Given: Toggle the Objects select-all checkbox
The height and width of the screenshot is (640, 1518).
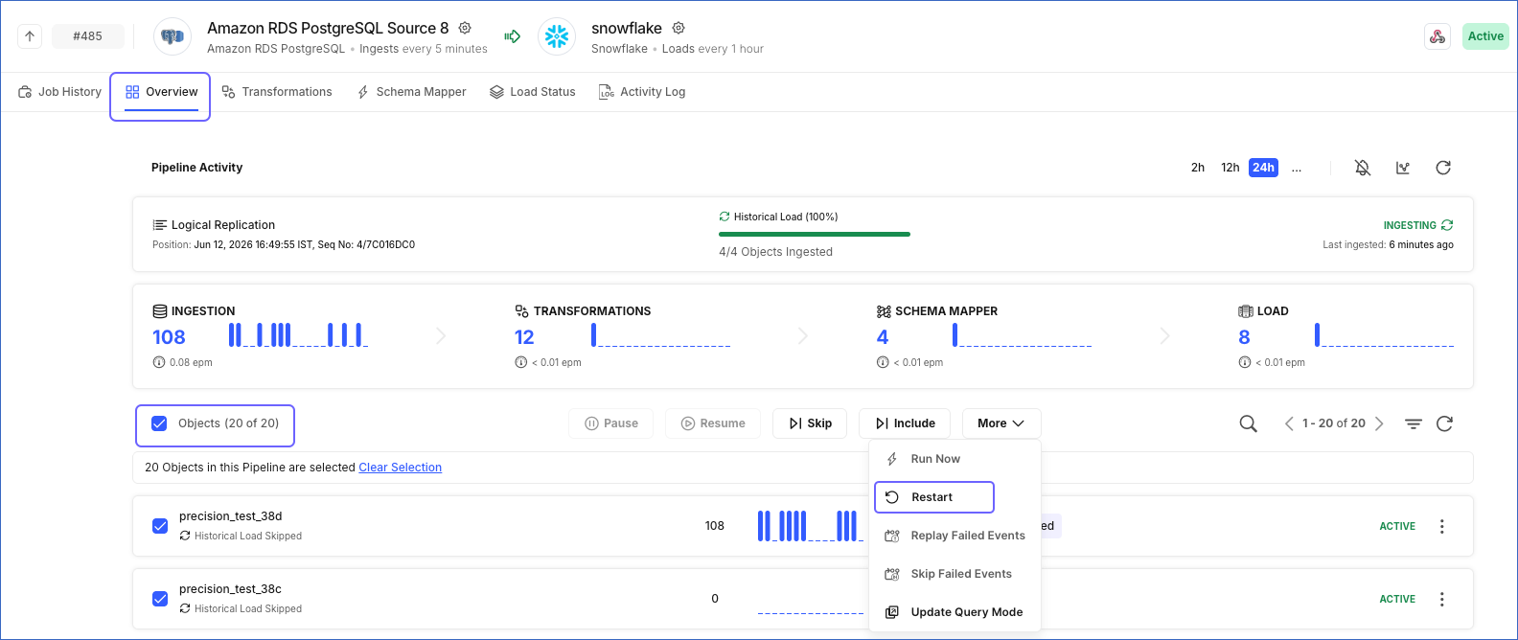Looking at the screenshot, I should coord(160,423).
